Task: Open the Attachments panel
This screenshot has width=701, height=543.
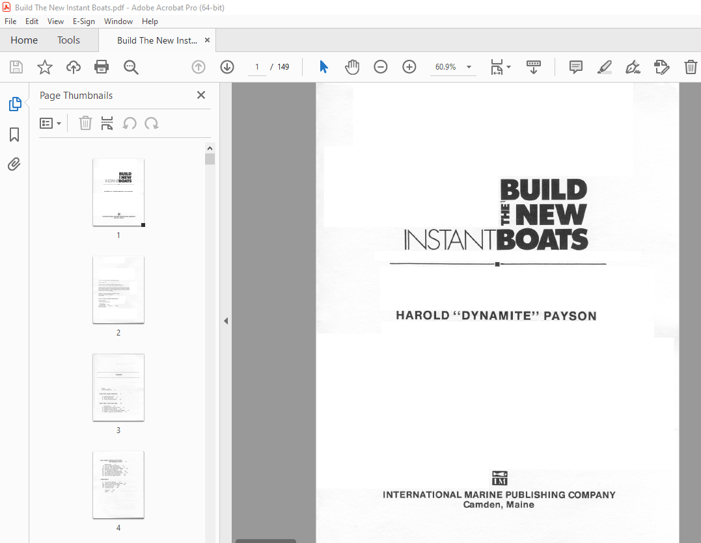Action: pyautogui.click(x=14, y=164)
